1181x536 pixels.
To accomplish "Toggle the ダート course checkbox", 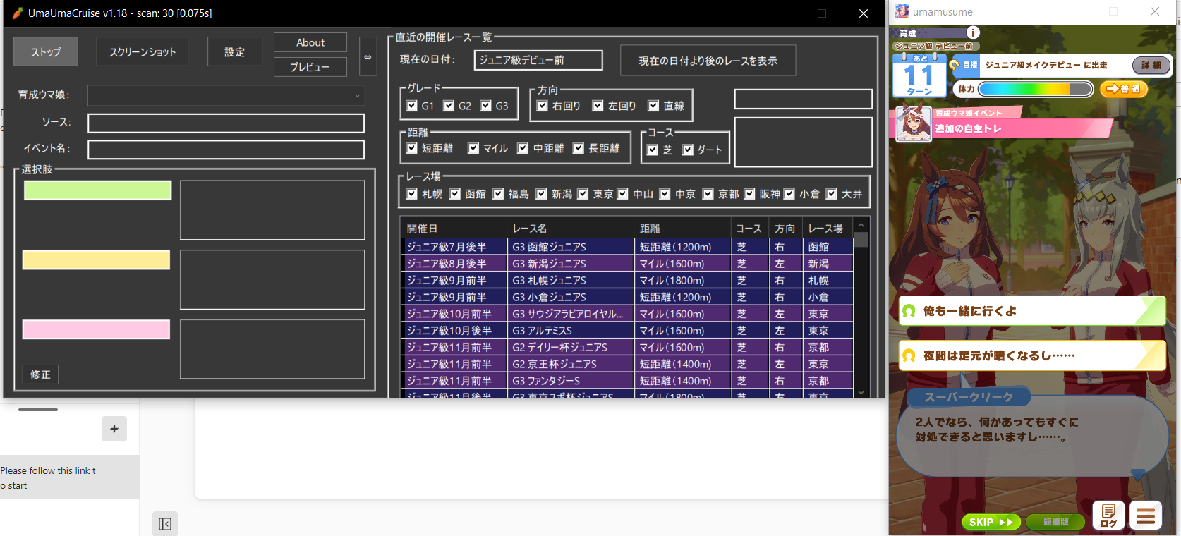I will [688, 150].
